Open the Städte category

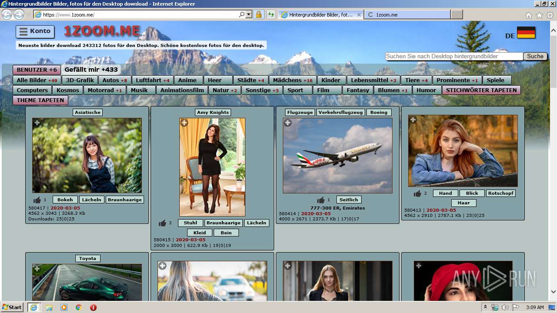click(251, 80)
